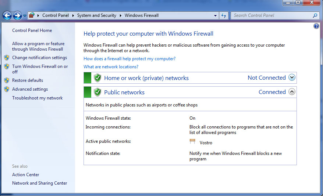Click the Back navigation arrow
323x196 pixels.
pos(7,15)
